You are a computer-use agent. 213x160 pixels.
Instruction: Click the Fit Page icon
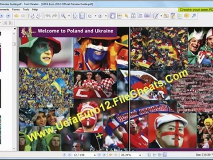(75, 16)
